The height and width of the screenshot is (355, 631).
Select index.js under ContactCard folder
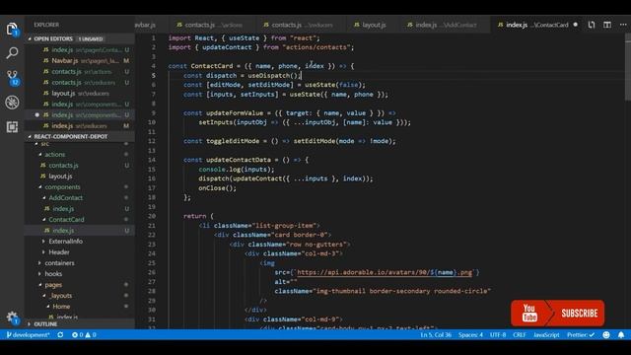pos(79,230)
